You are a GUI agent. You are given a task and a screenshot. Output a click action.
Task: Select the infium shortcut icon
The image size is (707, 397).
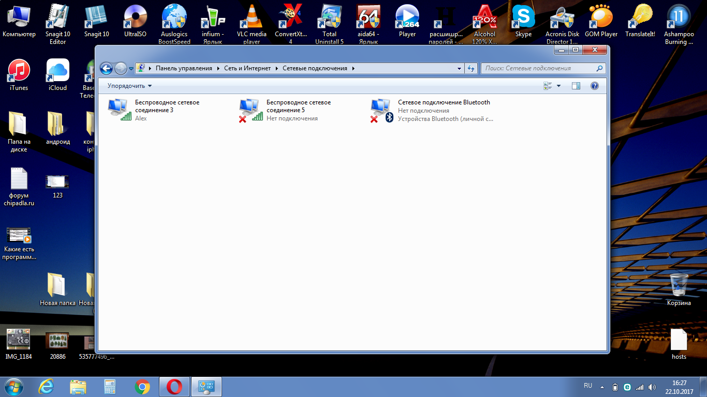click(213, 24)
